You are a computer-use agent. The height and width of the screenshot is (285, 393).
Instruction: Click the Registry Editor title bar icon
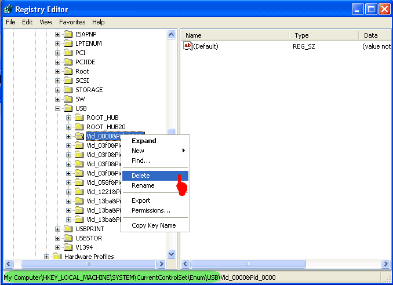point(8,9)
